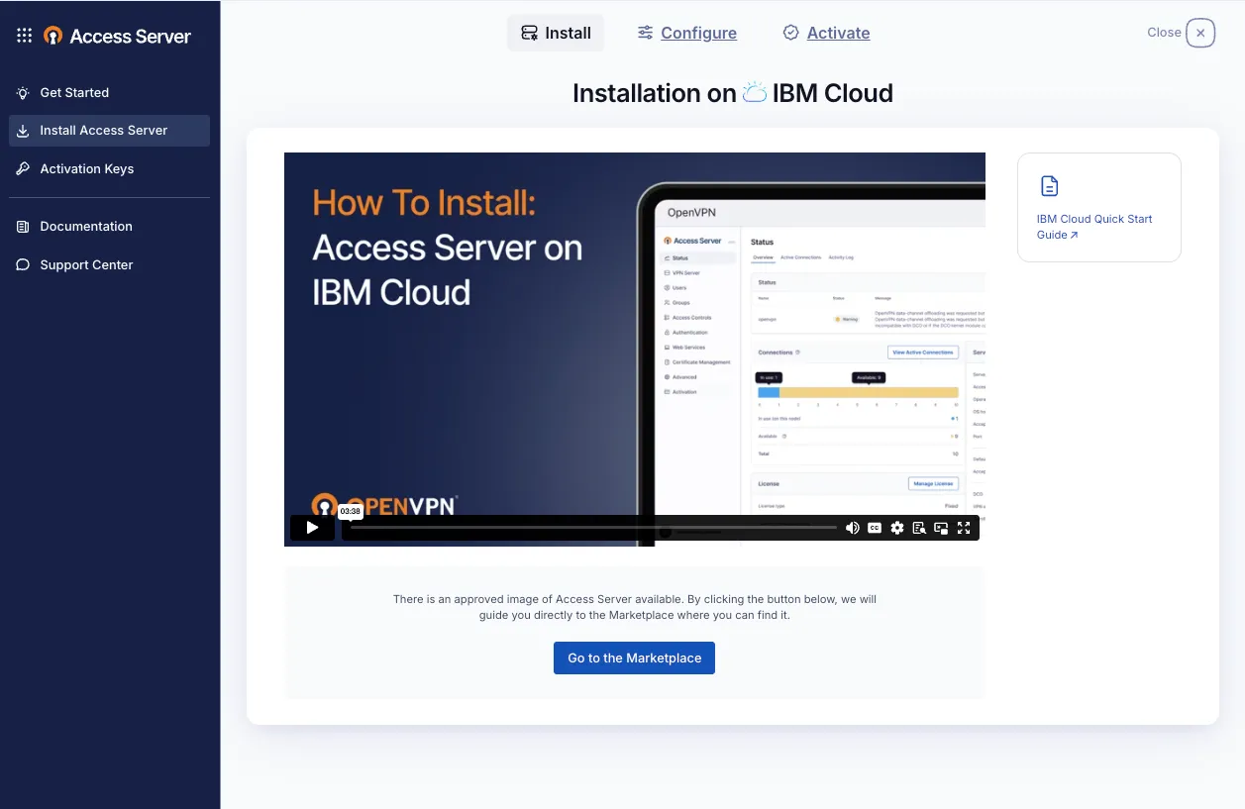
Task: Click the video progress bar
Action: point(594,528)
